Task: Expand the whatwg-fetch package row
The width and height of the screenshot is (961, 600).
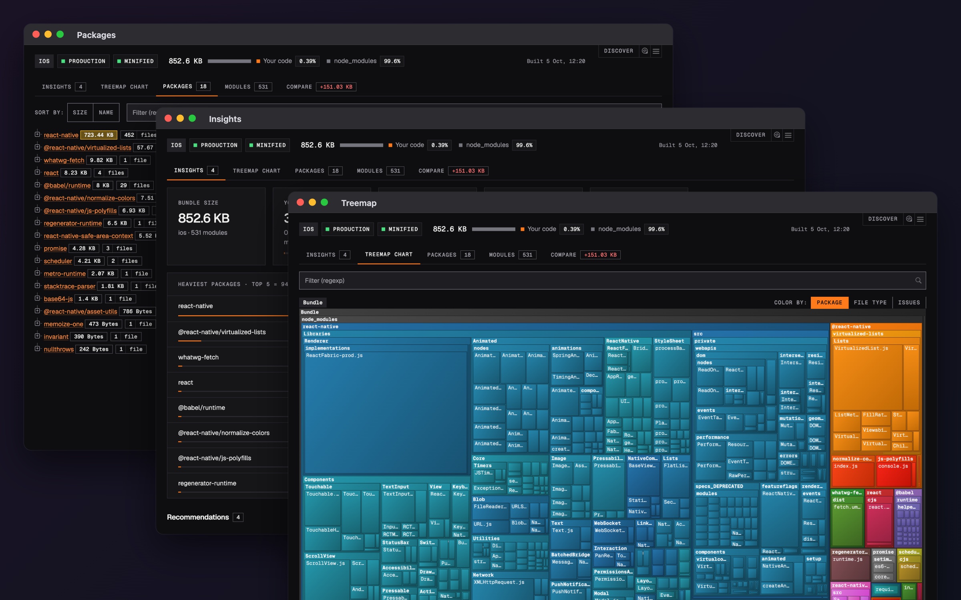Action: click(x=37, y=160)
